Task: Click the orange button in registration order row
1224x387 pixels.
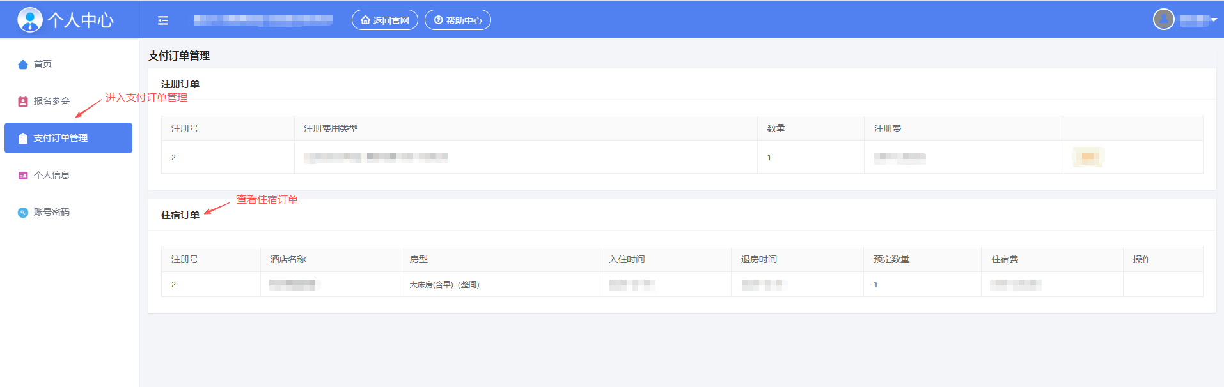Action: coord(1088,156)
